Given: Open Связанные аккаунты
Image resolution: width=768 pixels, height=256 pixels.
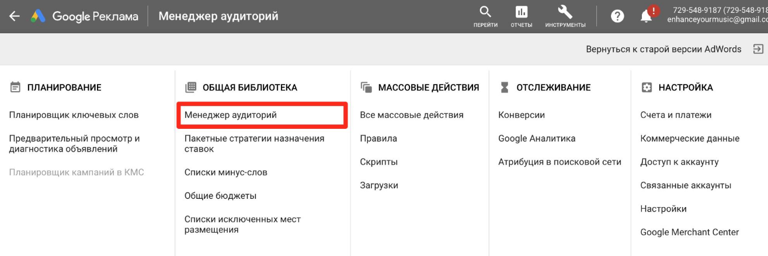Looking at the screenshot, I should pyautogui.click(x=686, y=185).
